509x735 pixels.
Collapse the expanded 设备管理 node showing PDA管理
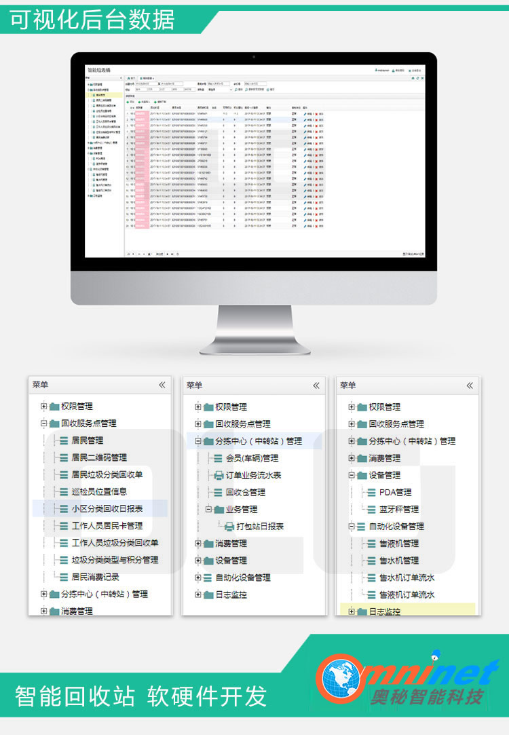tap(352, 475)
